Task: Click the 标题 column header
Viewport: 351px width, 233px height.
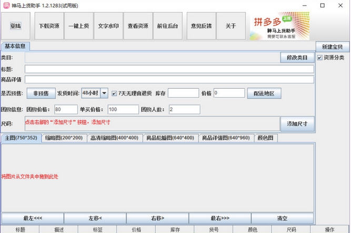Action: pyautogui.click(x=20, y=229)
